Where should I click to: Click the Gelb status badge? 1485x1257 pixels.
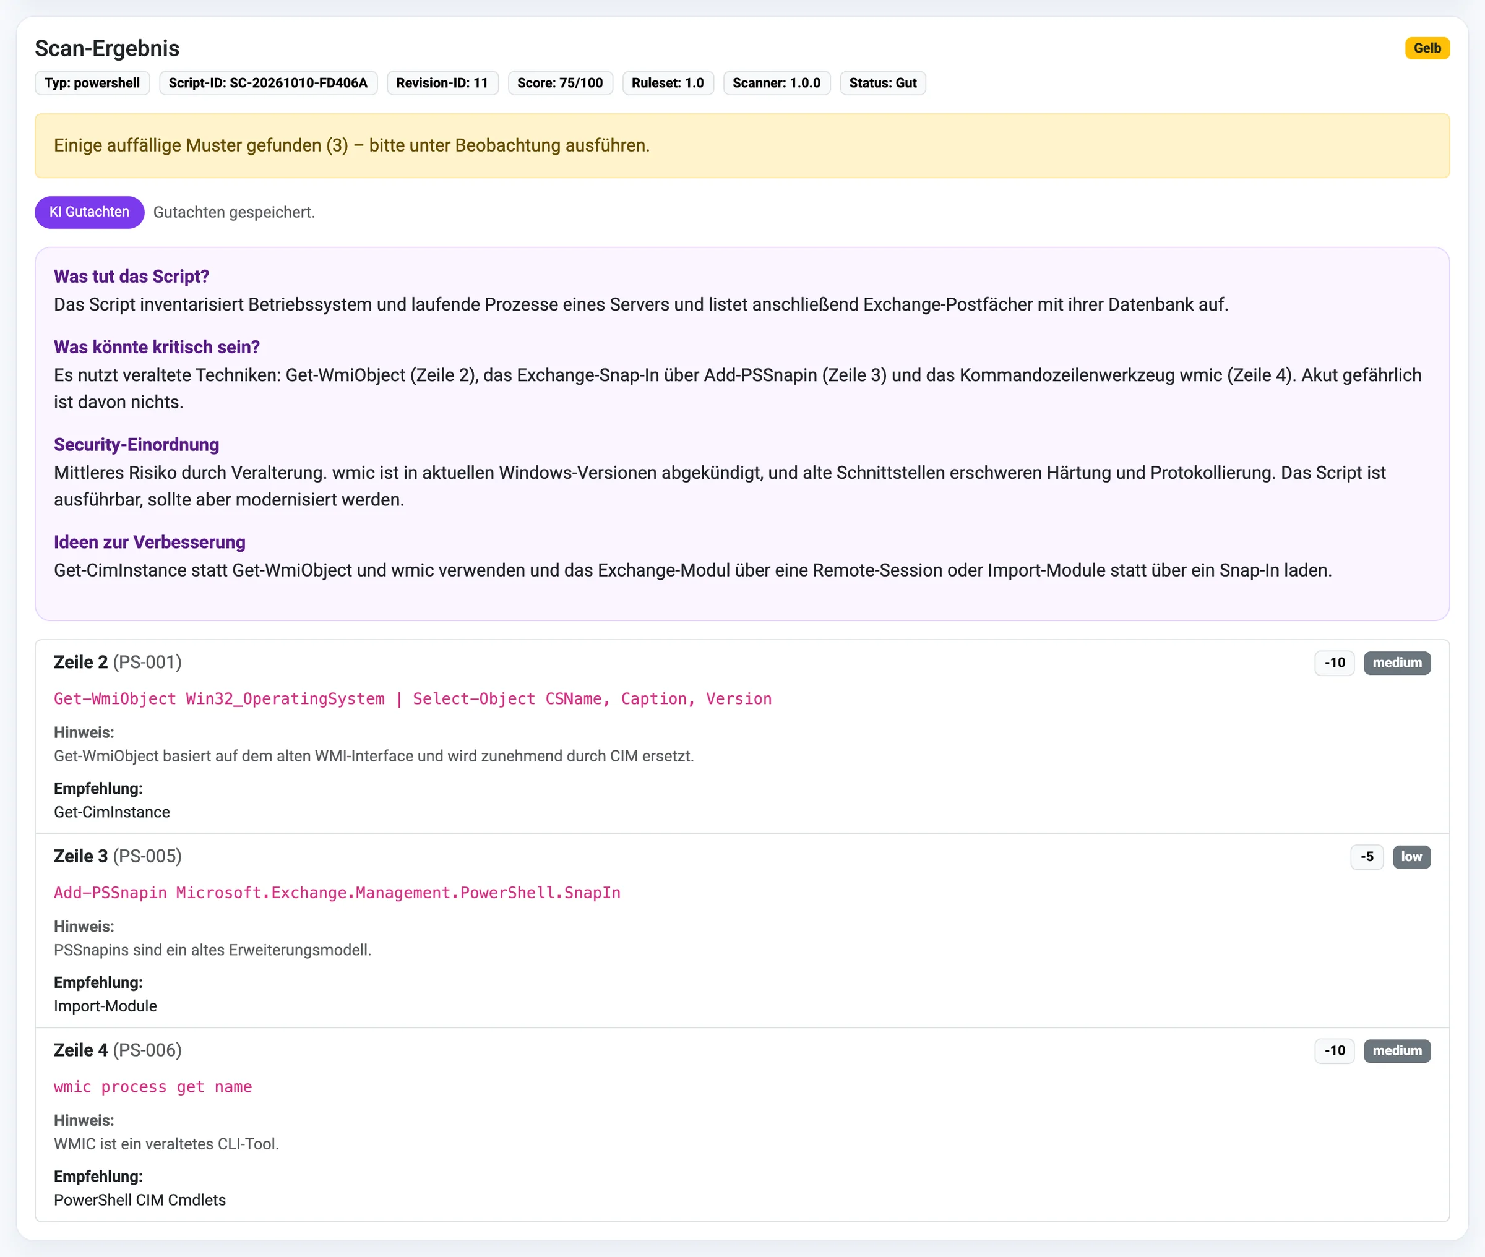[x=1427, y=48]
